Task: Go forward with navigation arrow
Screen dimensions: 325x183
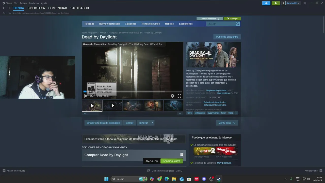Action: (9, 8)
